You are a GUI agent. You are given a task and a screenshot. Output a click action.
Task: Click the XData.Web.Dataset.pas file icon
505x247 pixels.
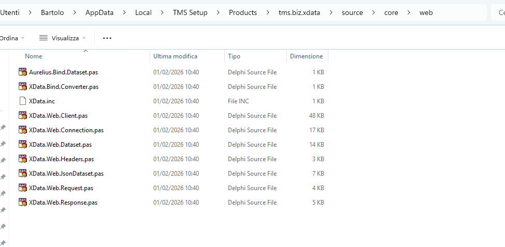click(x=22, y=145)
